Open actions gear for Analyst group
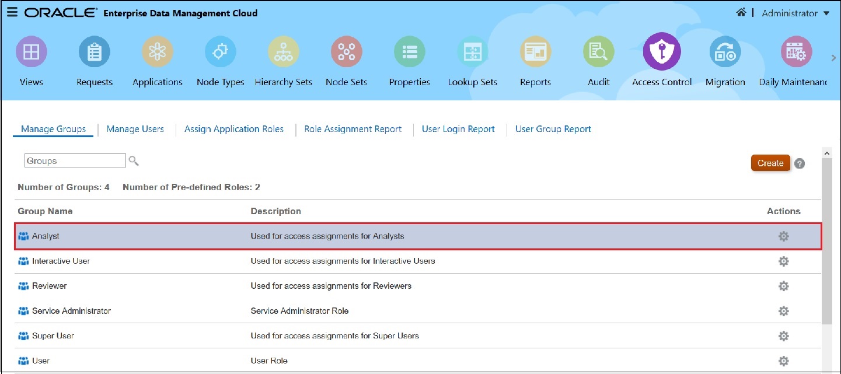The width and height of the screenshot is (841, 374). [784, 236]
